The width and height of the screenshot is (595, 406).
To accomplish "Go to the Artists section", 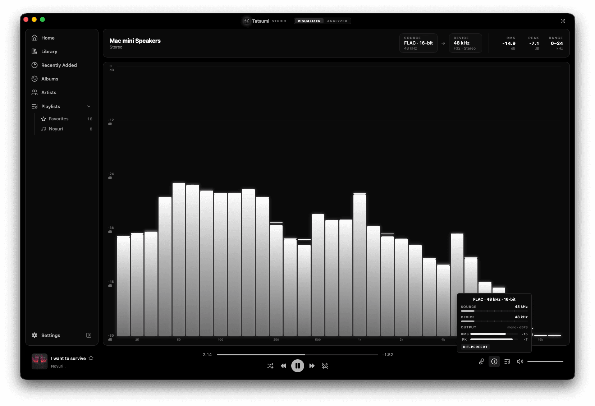I will tap(61, 92).
